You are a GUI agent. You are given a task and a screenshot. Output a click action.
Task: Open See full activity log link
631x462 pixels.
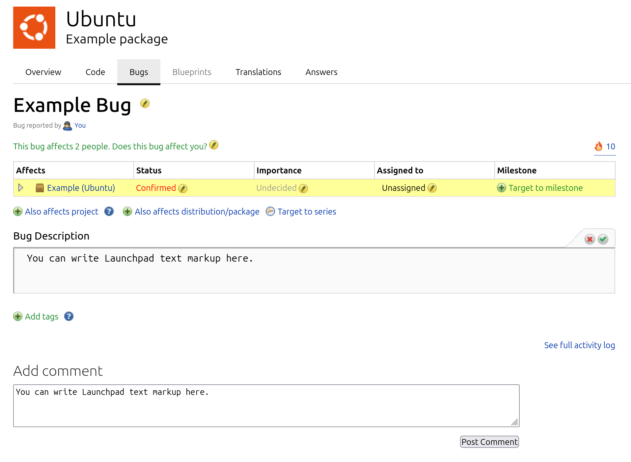click(x=580, y=345)
